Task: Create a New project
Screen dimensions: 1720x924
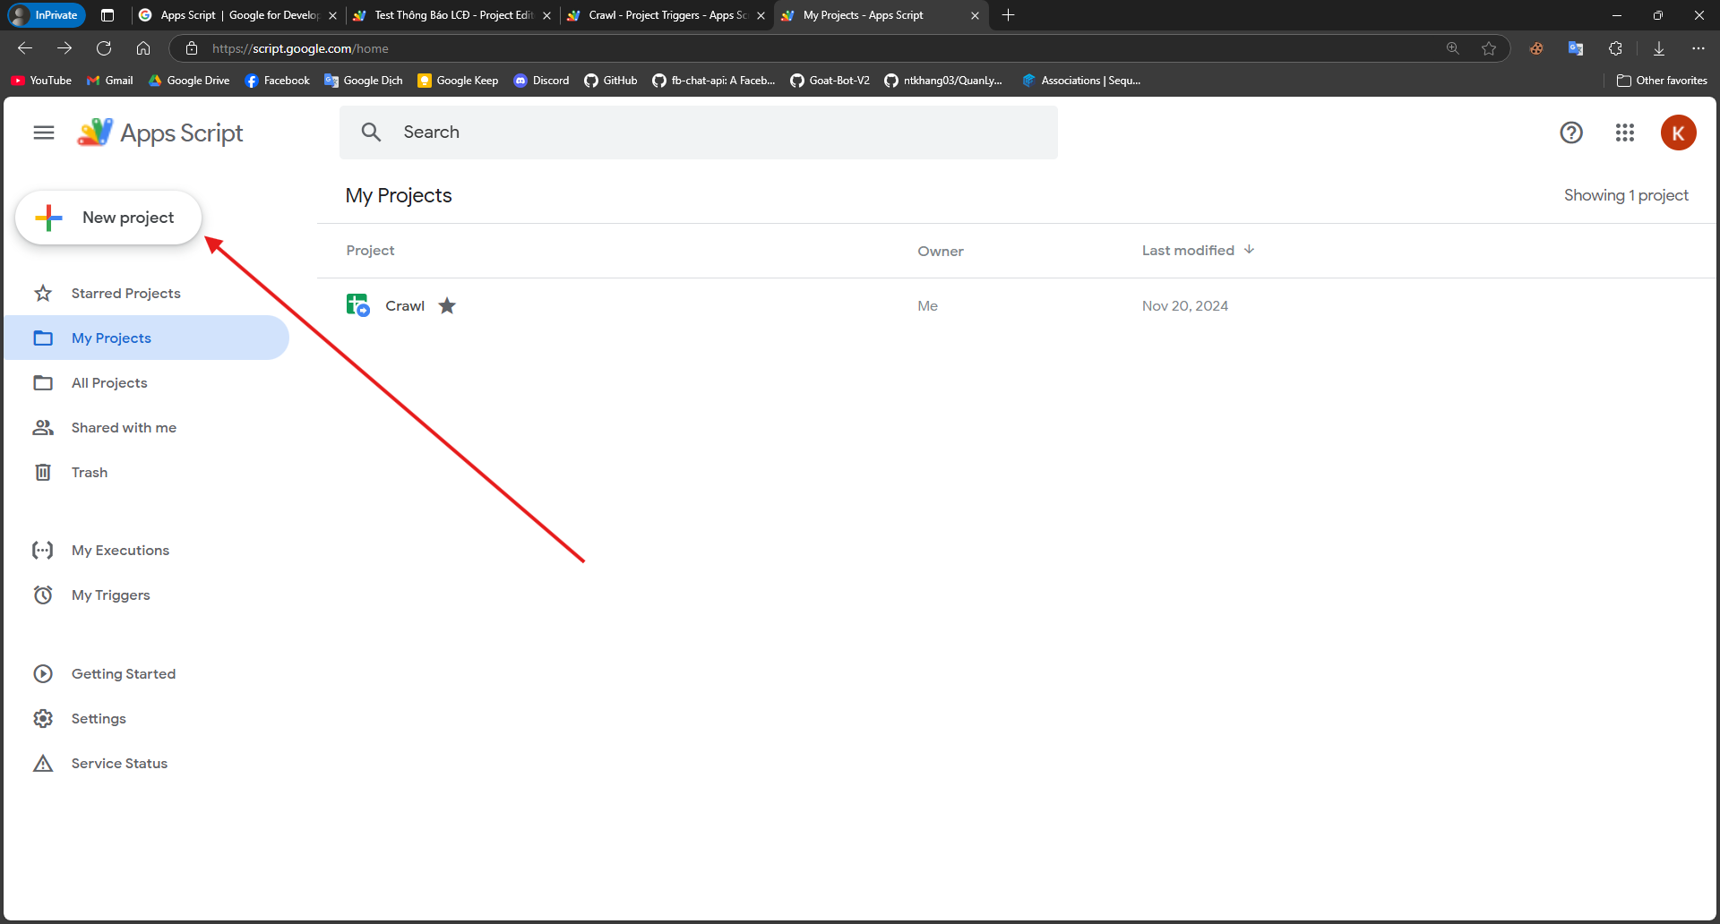Action: click(108, 218)
